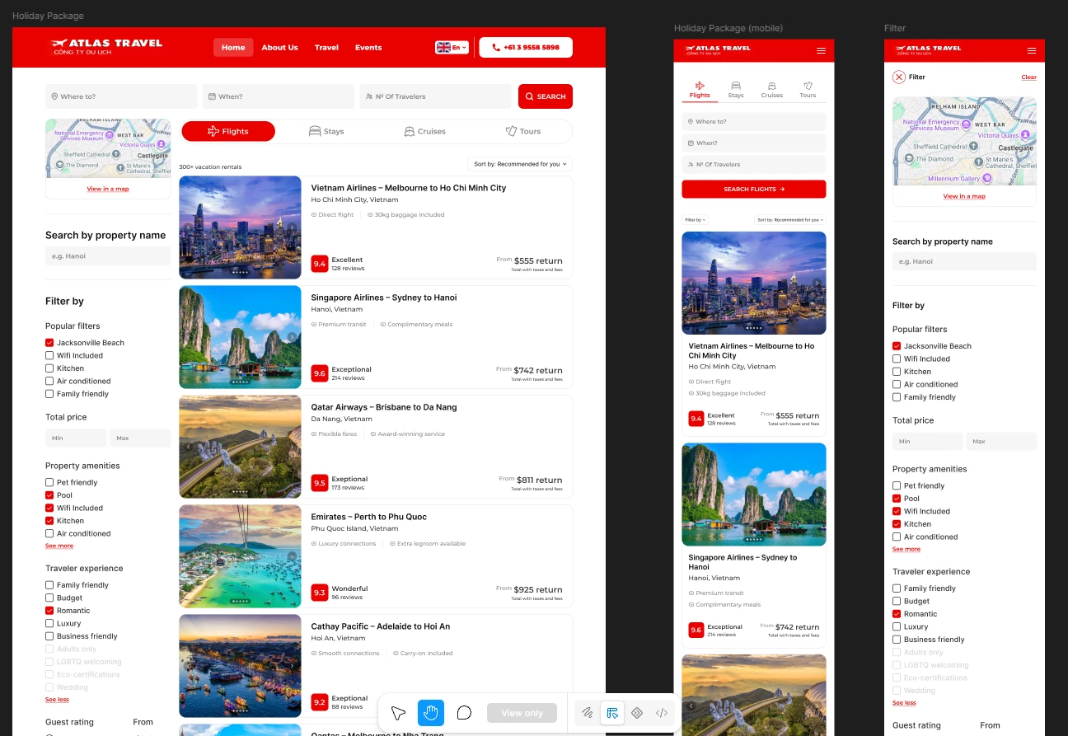The image size is (1068, 736).
Task: Check Pet friendly in desktop Property amenities
Action: tap(49, 483)
